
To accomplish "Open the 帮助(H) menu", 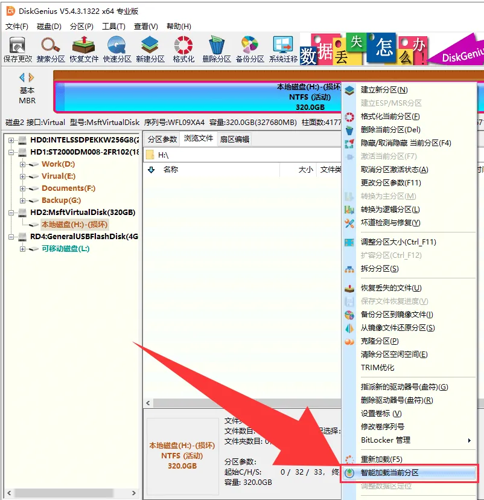I will [179, 27].
